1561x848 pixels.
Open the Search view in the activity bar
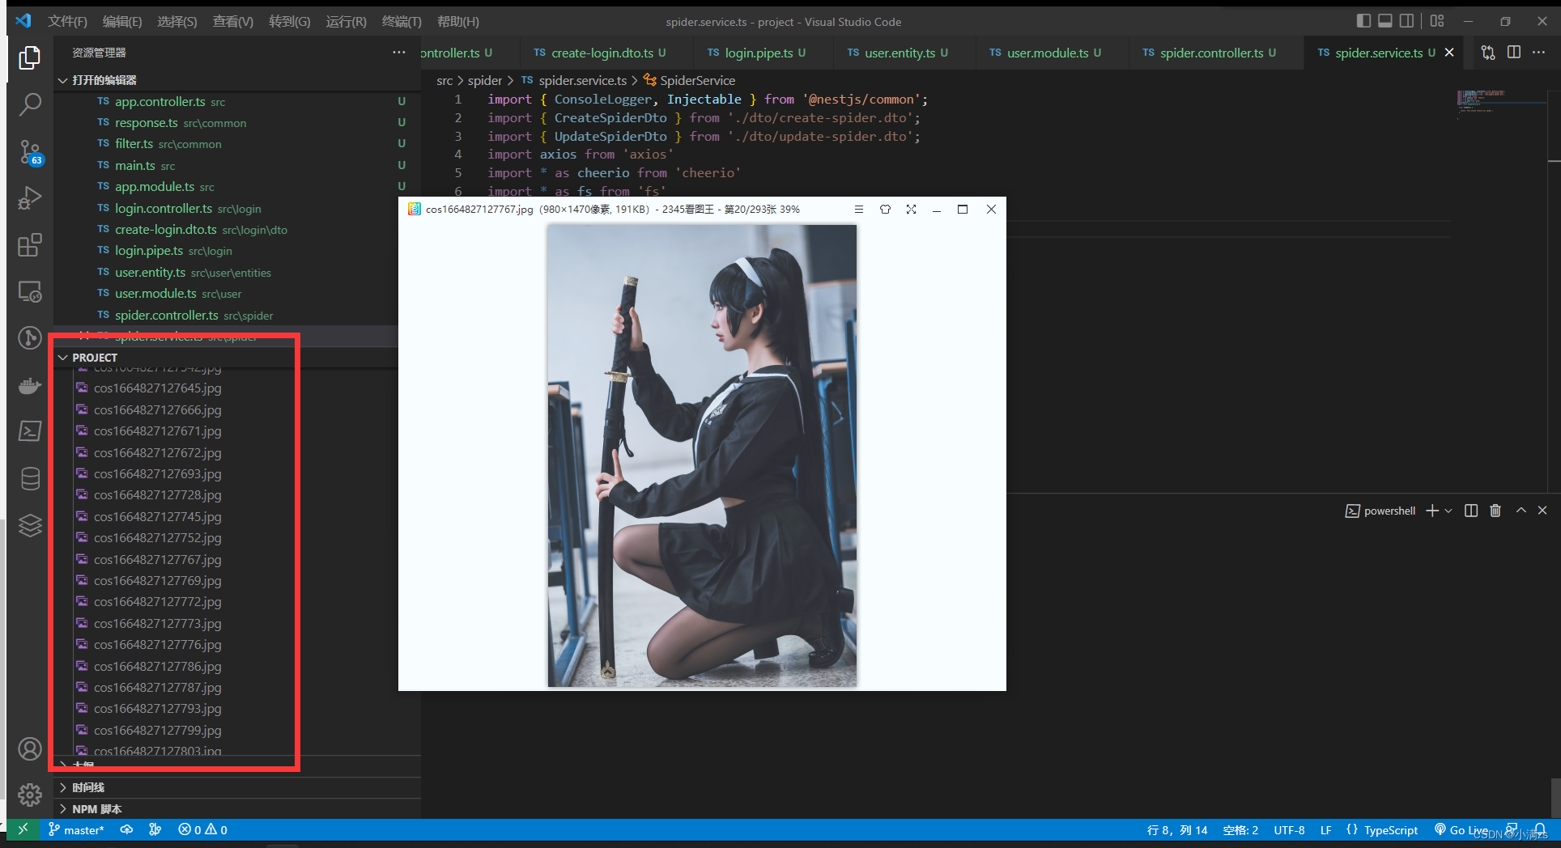pyautogui.click(x=30, y=104)
